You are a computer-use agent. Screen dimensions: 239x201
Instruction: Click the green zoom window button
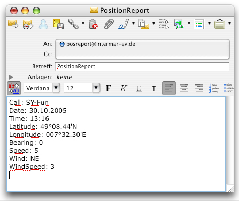click(36, 11)
